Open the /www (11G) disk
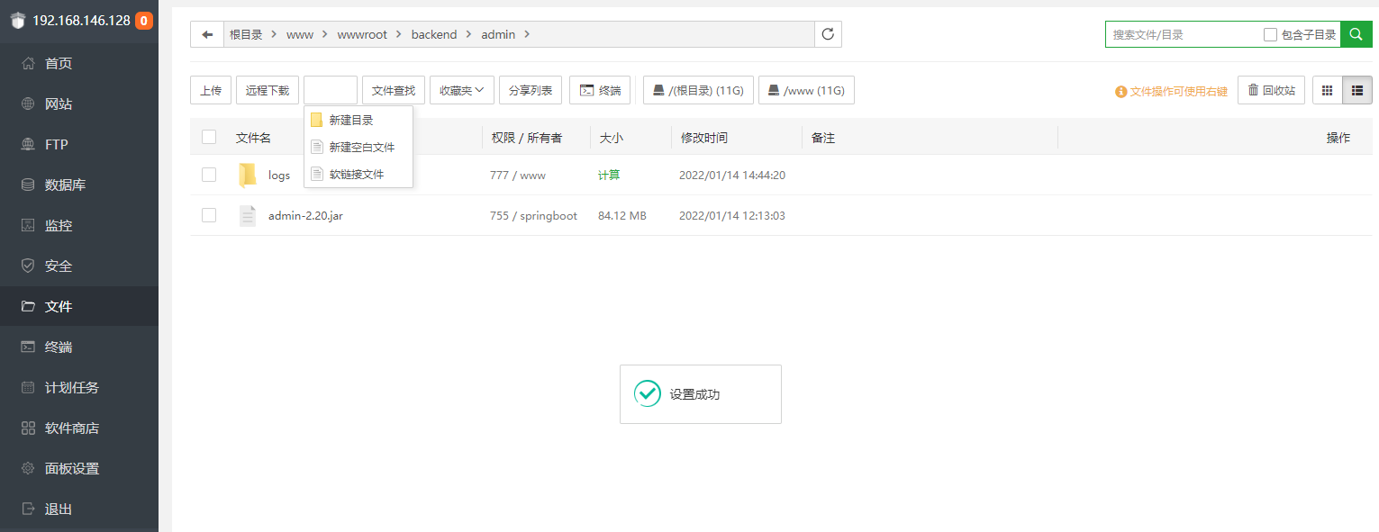This screenshot has width=1379, height=532. [x=806, y=90]
